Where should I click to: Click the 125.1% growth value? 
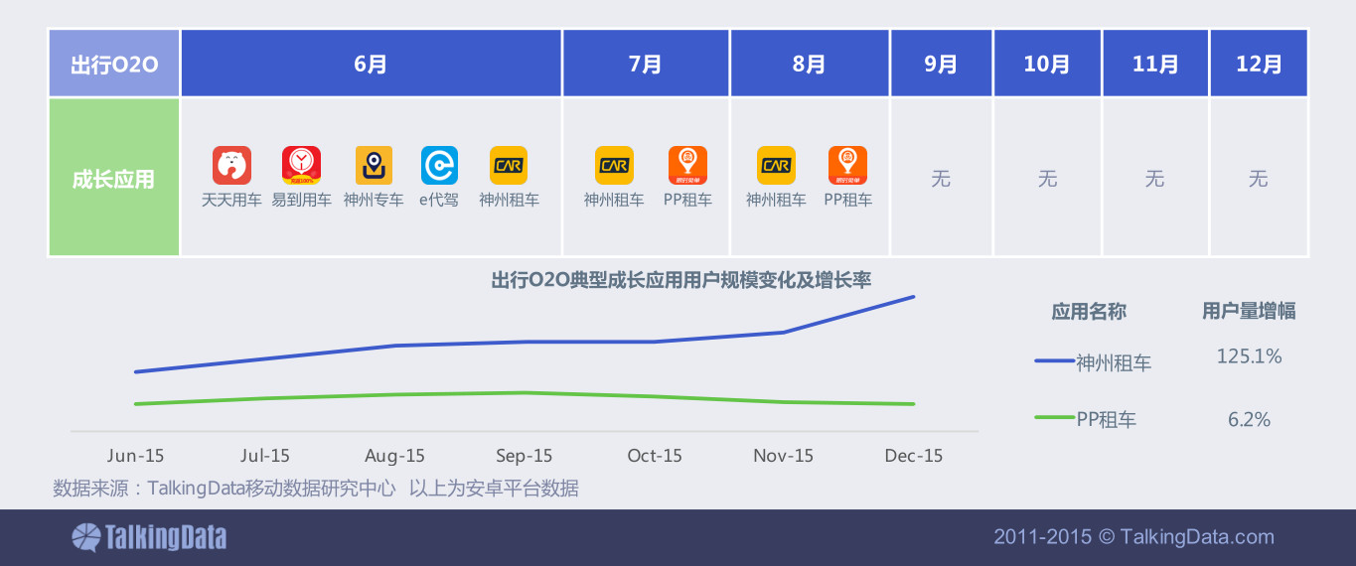point(1250,355)
